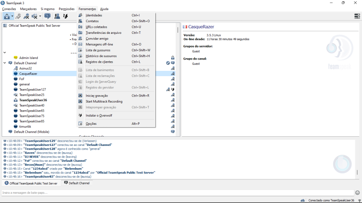The height and width of the screenshot is (203, 362).
Task: Open the emoticon picker beside chat input
Action: tap(357, 193)
